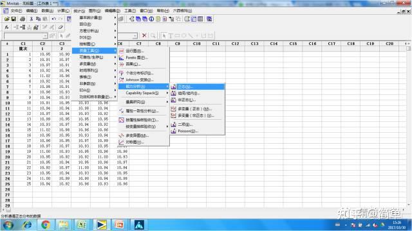Click the Minitab taskbar icon
412x231 pixels.
(x=101, y=225)
